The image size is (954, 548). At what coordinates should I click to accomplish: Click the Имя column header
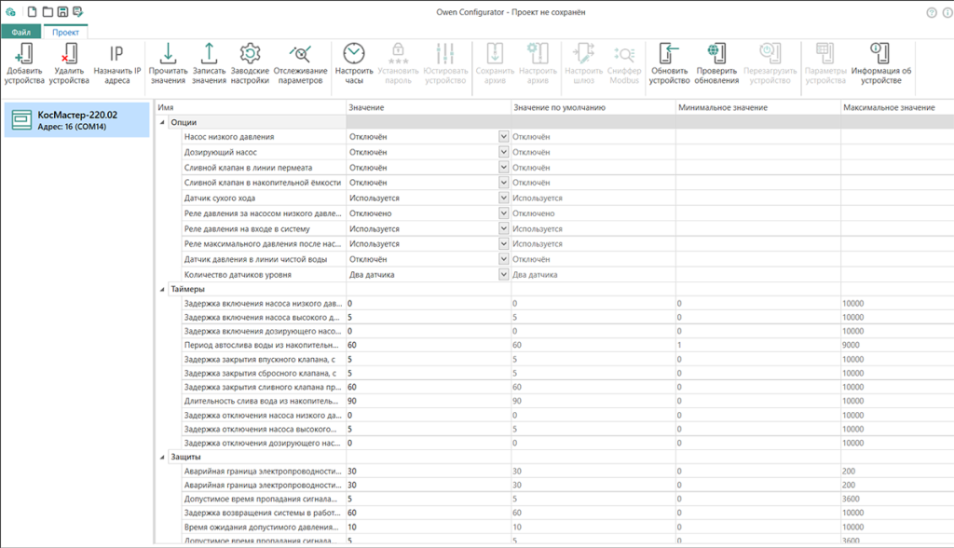point(250,107)
